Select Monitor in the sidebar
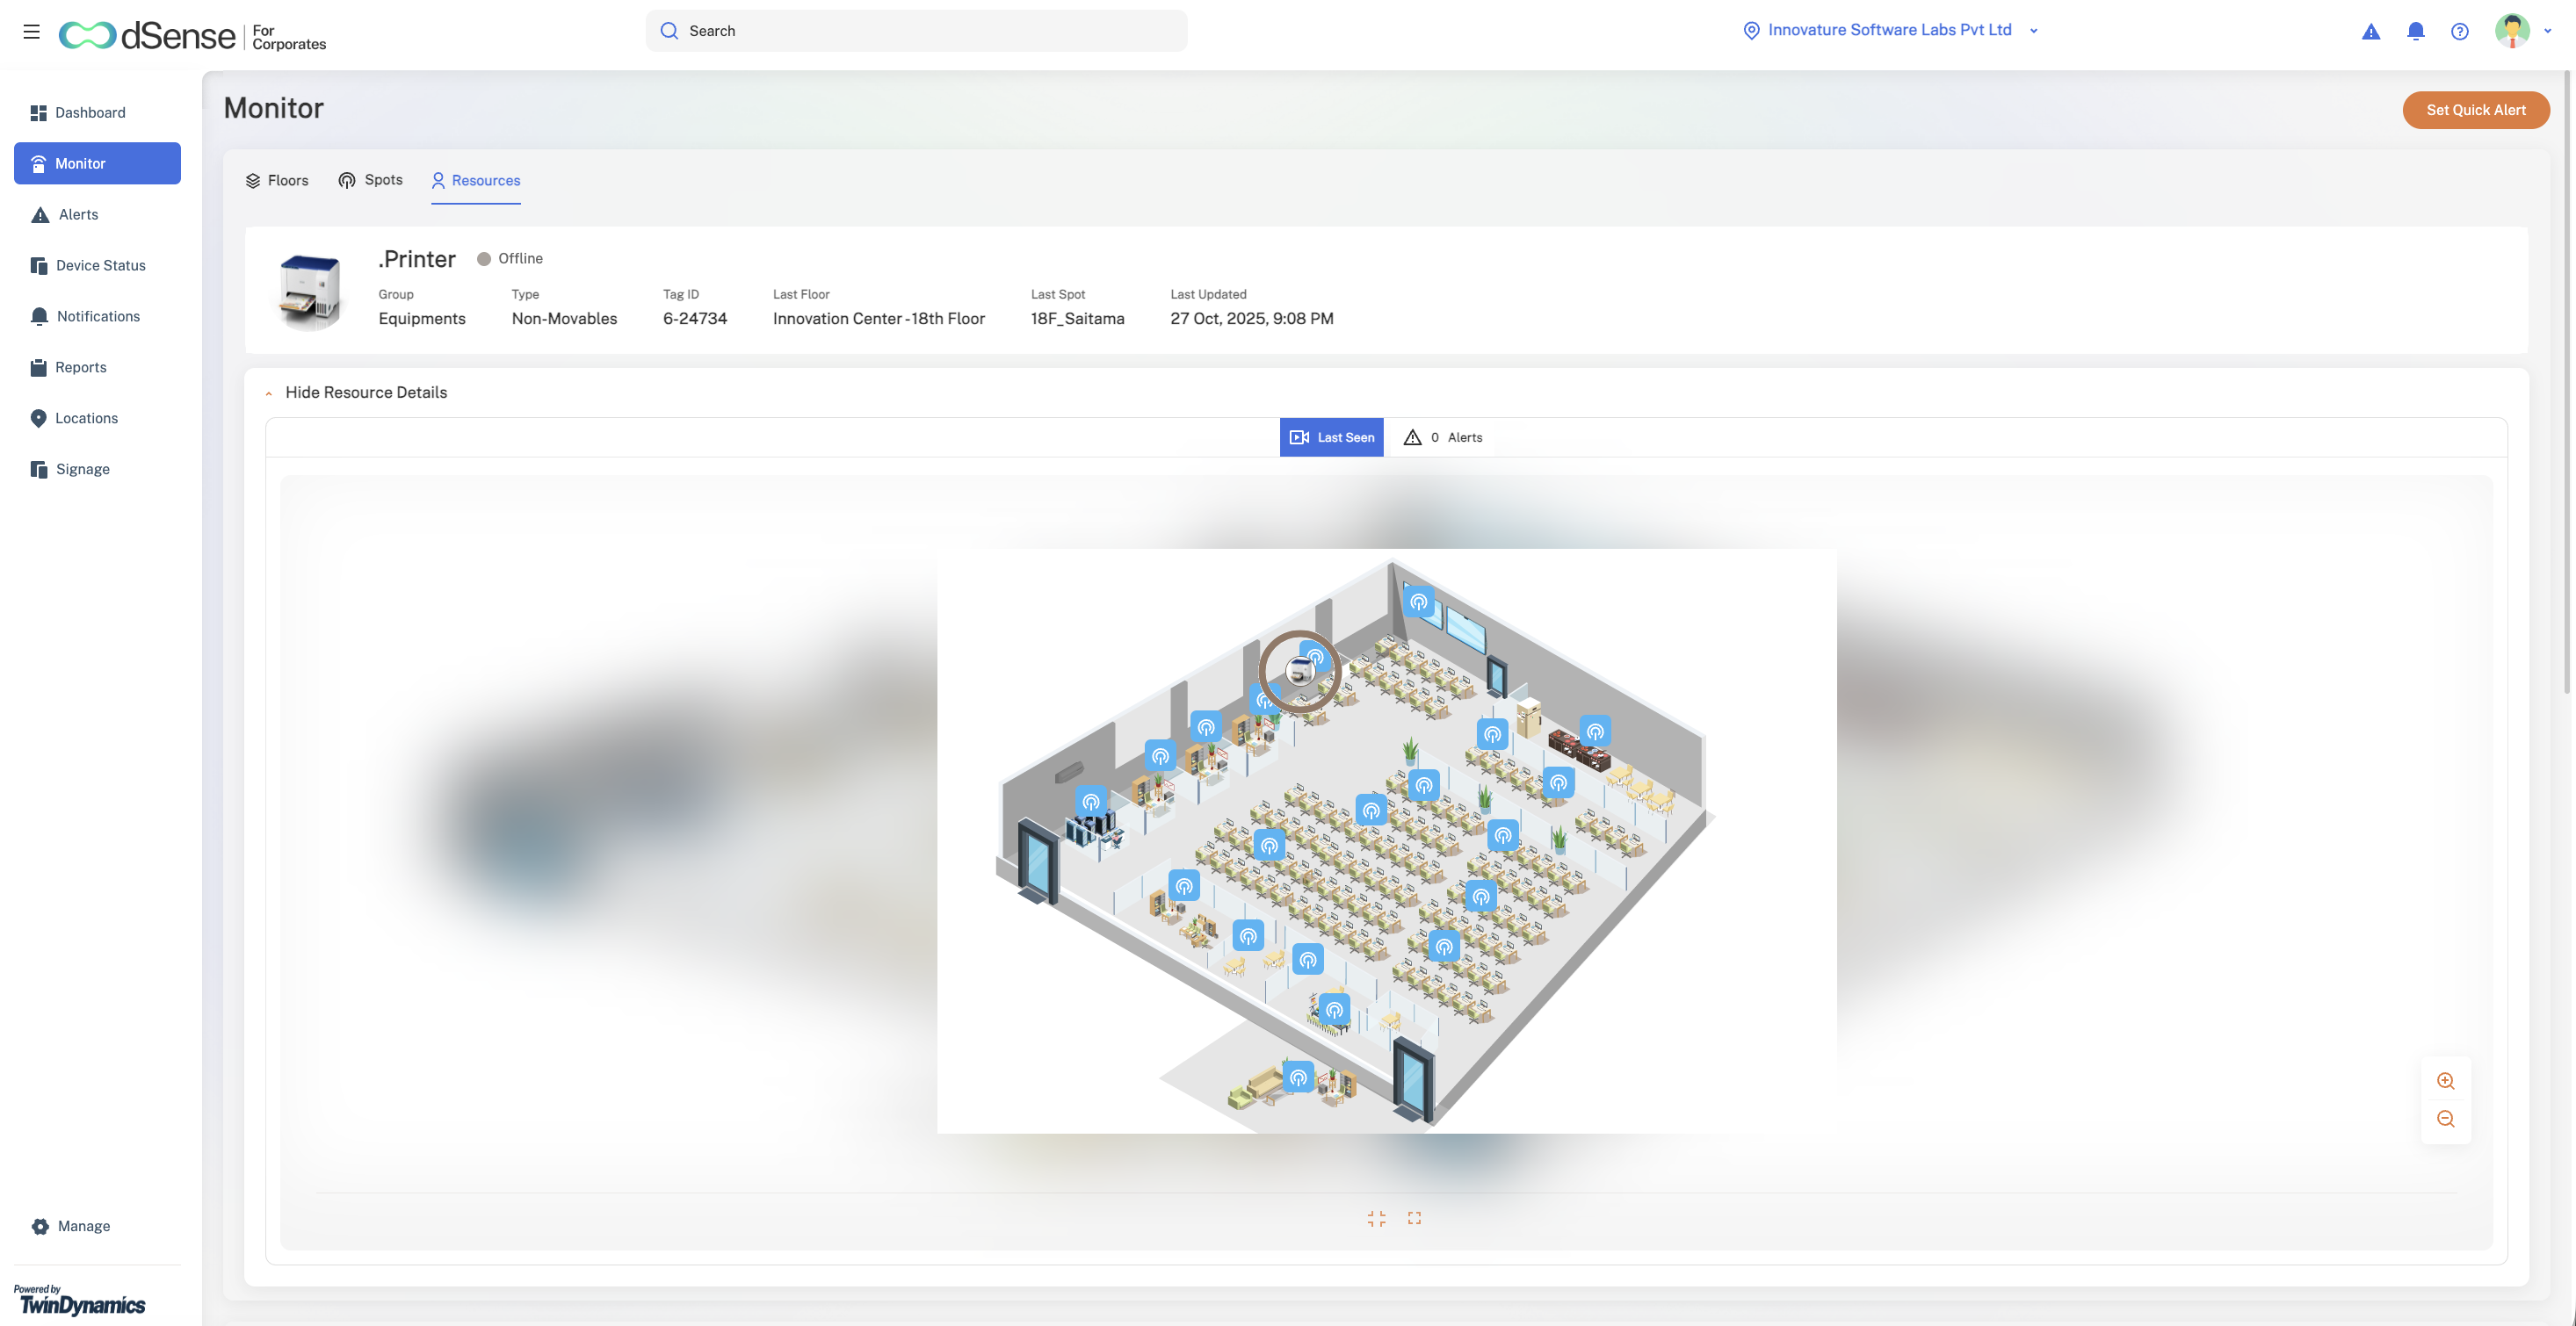The height and width of the screenshot is (1326, 2576). click(x=97, y=164)
